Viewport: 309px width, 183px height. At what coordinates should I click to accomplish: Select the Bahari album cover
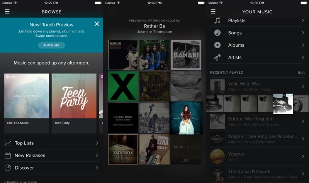(186, 55)
